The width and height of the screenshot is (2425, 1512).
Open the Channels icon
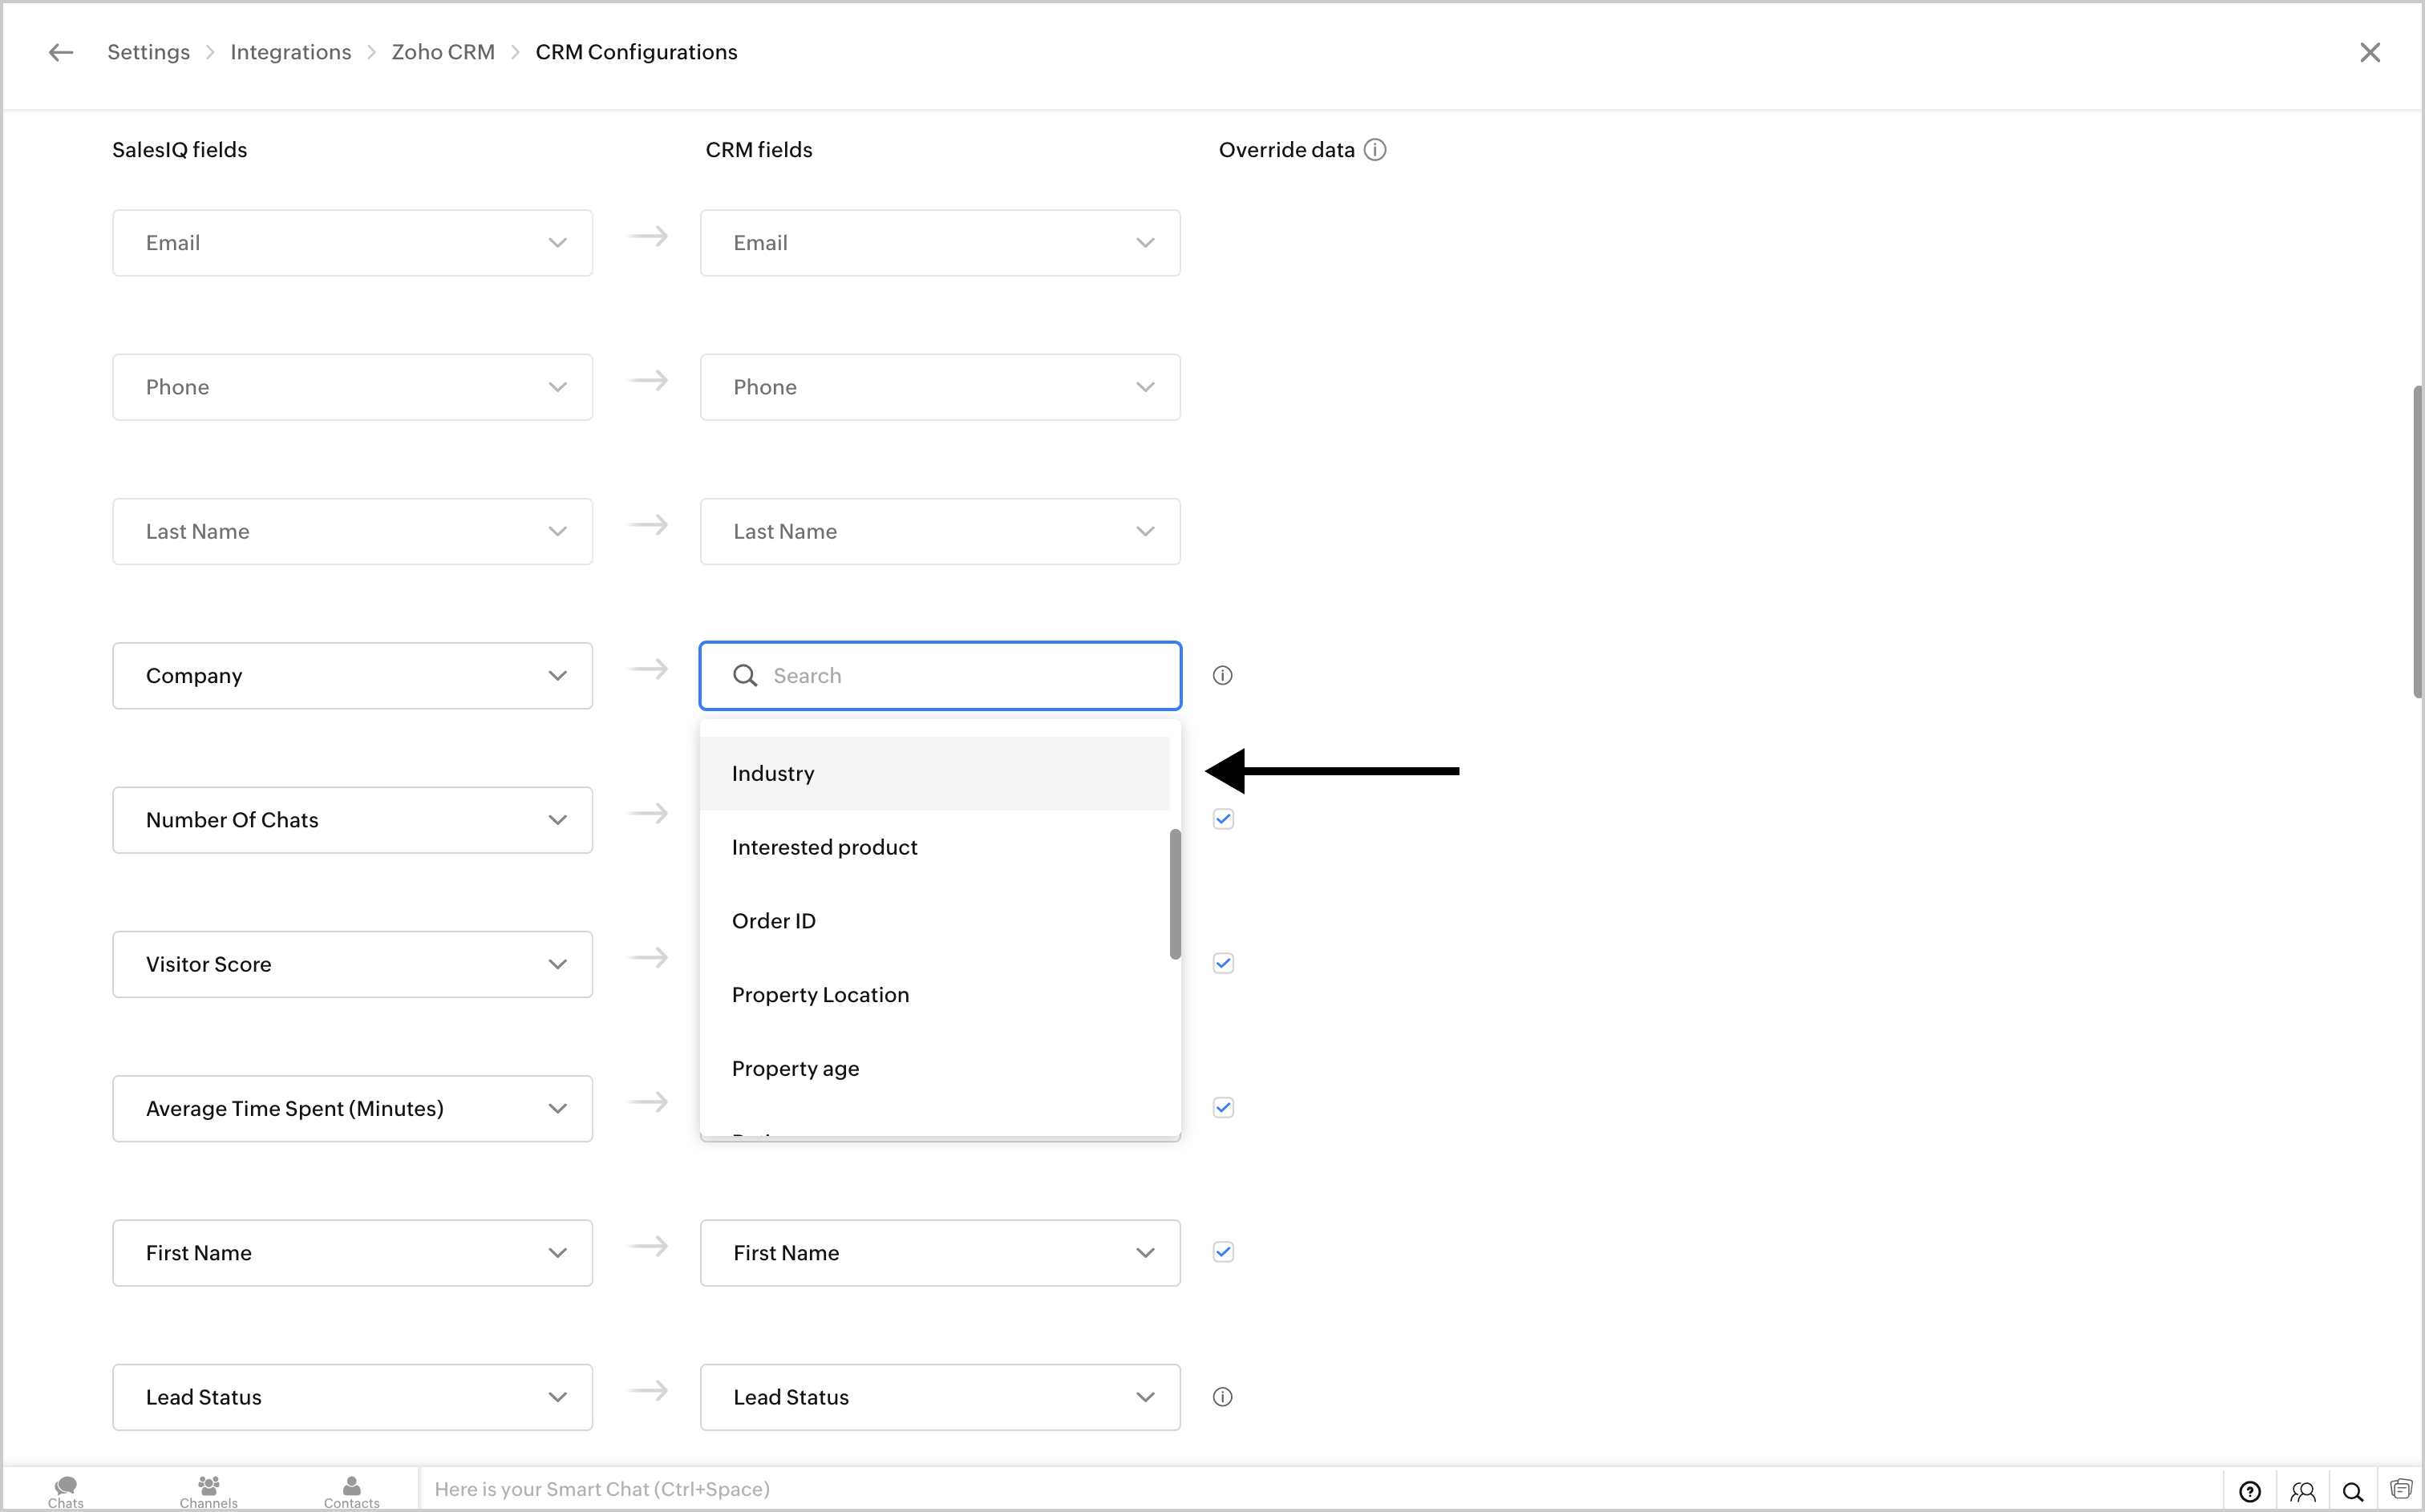click(x=208, y=1490)
